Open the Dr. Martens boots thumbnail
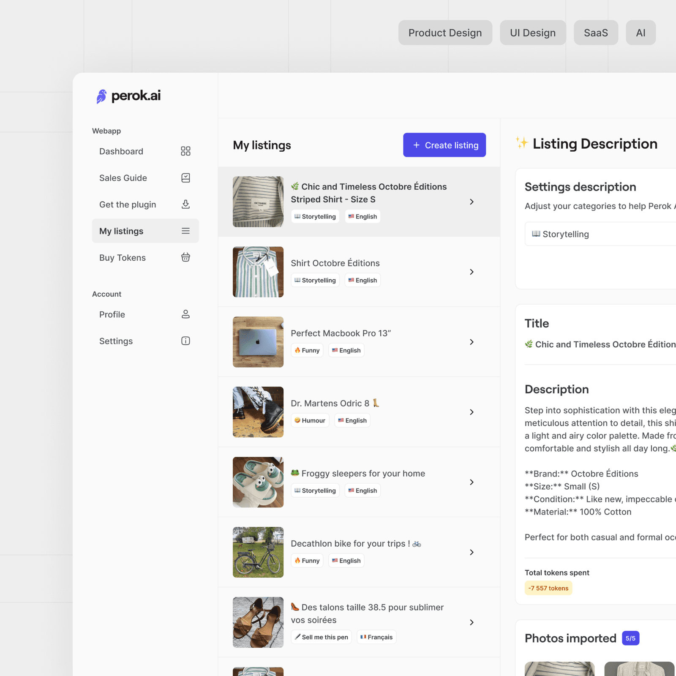Screen dimensions: 676x676 click(x=258, y=412)
